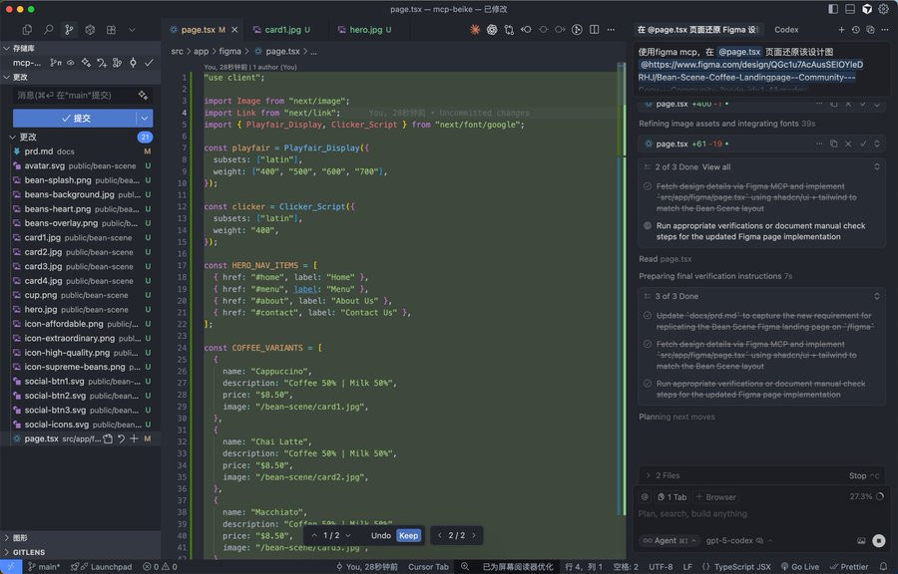Show chat history clock icon
Viewport: 898px width, 574px height.
click(854, 30)
